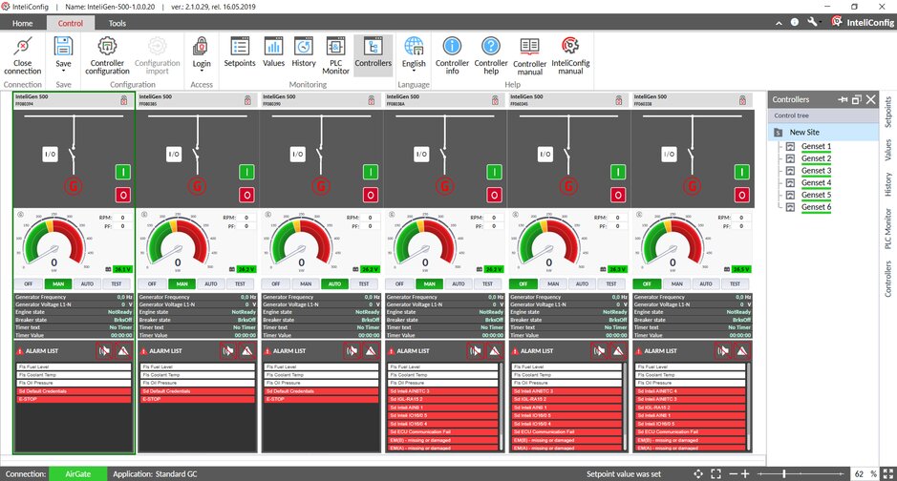Open the History log view
The height and width of the screenshot is (481, 897).
pyautogui.click(x=304, y=52)
